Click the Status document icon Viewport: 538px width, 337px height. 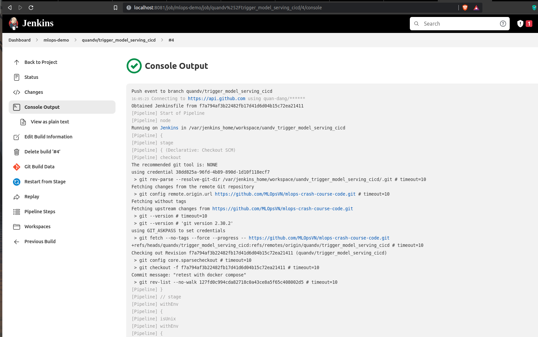[x=17, y=77]
